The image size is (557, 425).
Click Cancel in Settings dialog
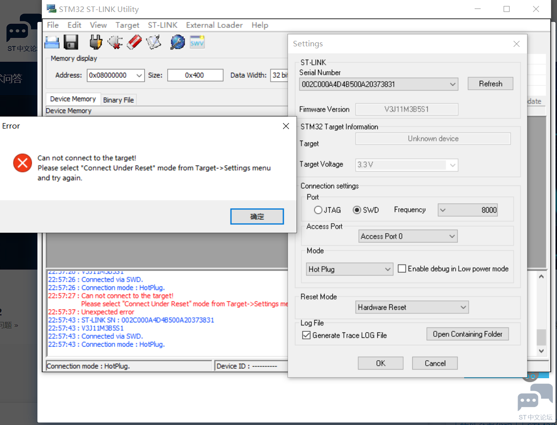tap(435, 363)
